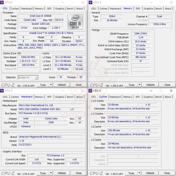
Task: Minimize the Caches CPU-Z window
Action: [151, 91]
